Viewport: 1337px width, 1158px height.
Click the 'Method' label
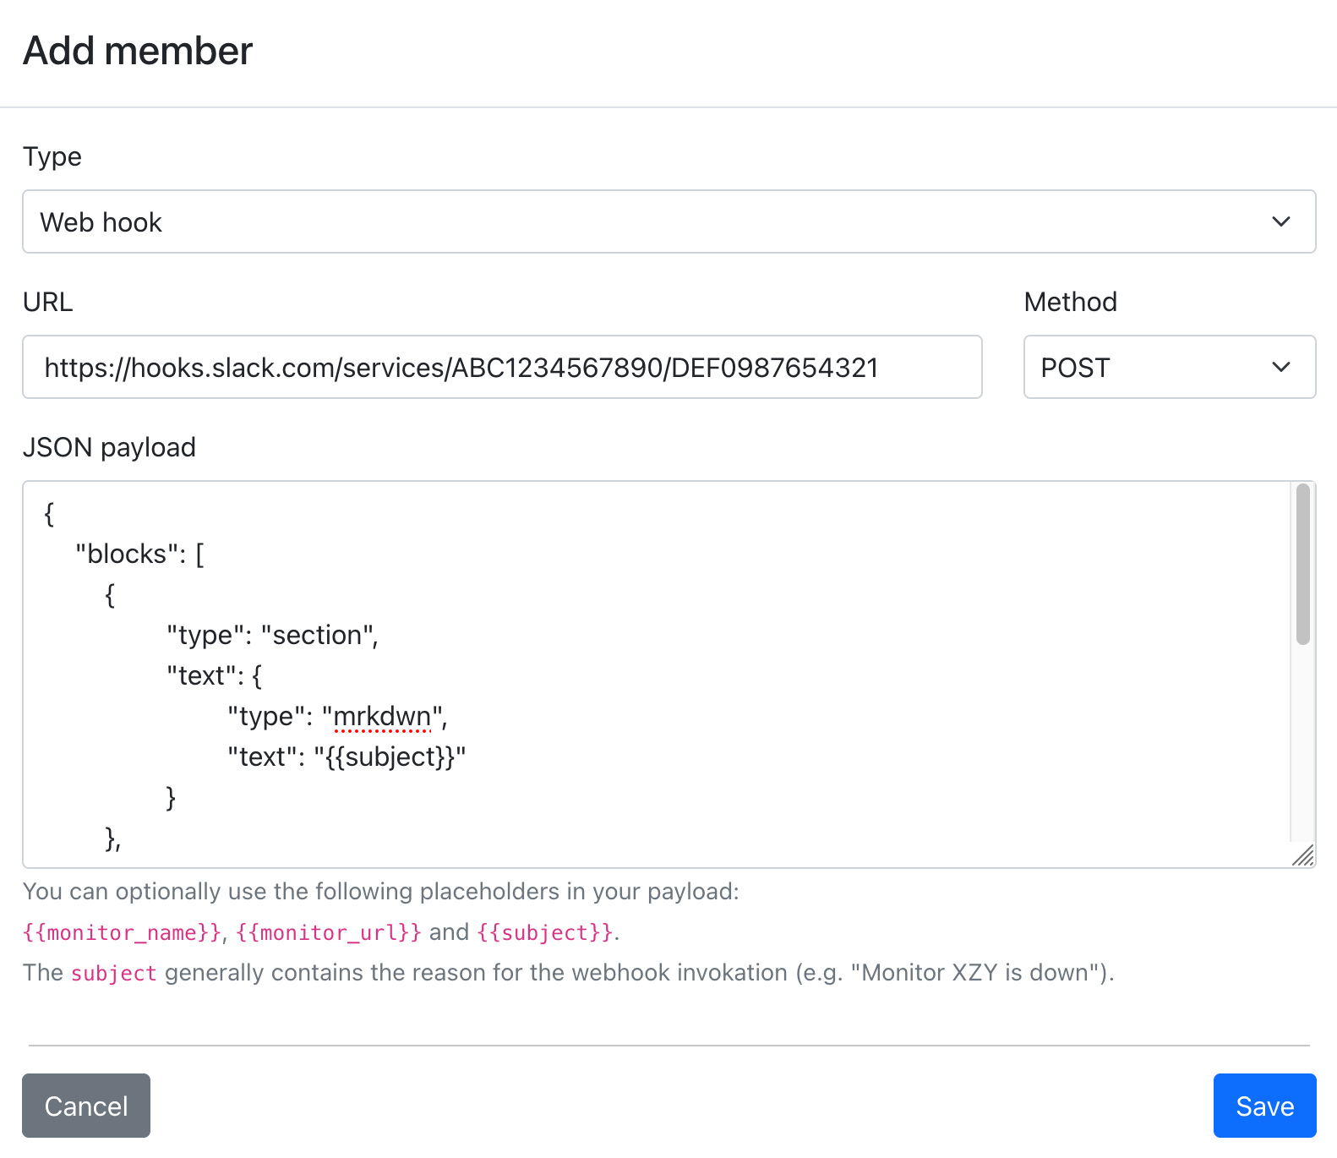[1070, 302]
